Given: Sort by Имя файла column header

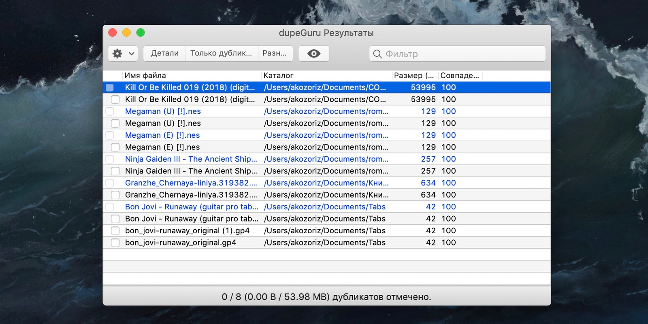Looking at the screenshot, I should click(190, 76).
